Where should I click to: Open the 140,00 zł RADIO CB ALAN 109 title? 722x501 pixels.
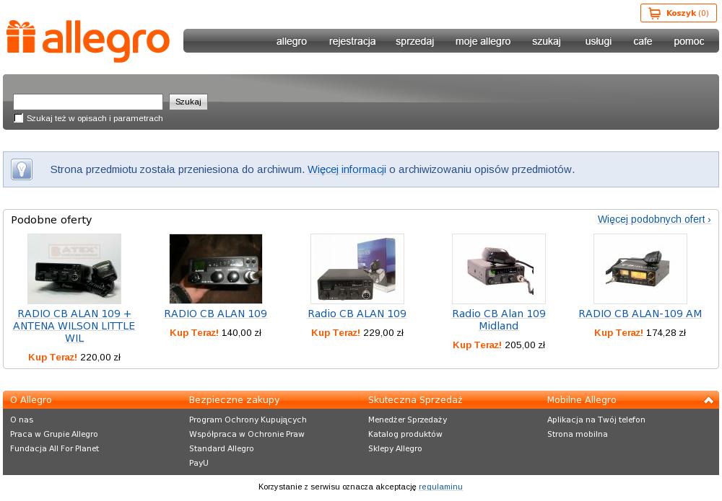(215, 314)
